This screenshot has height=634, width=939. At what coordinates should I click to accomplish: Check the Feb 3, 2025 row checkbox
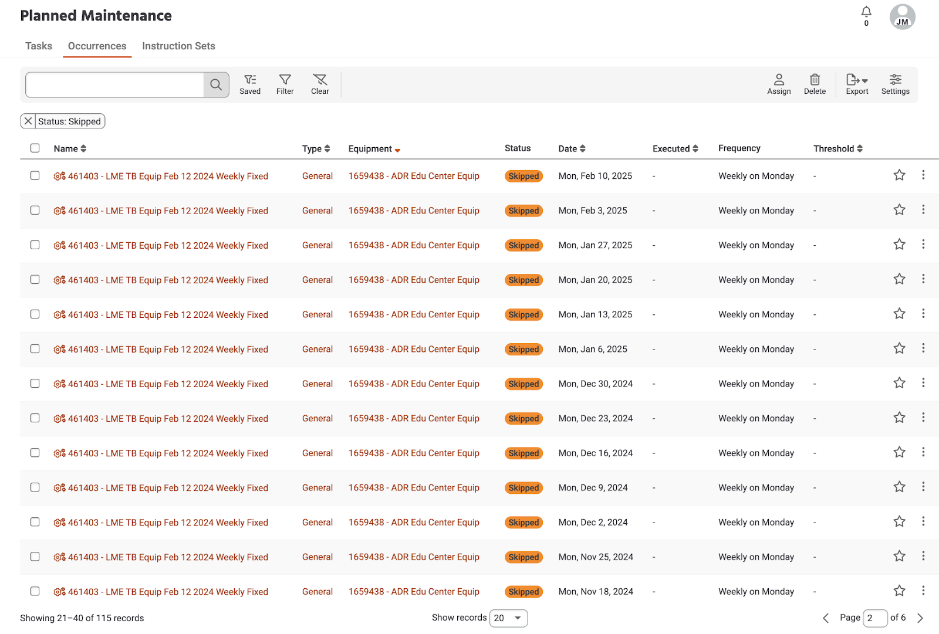tap(35, 210)
